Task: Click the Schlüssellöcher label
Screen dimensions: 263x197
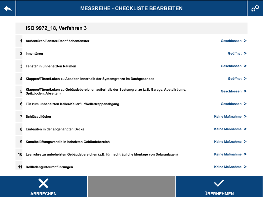Action: (x=38, y=117)
